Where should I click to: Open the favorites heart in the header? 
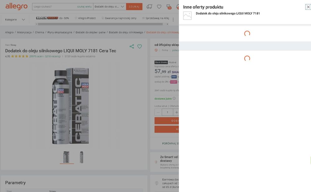(159, 7)
